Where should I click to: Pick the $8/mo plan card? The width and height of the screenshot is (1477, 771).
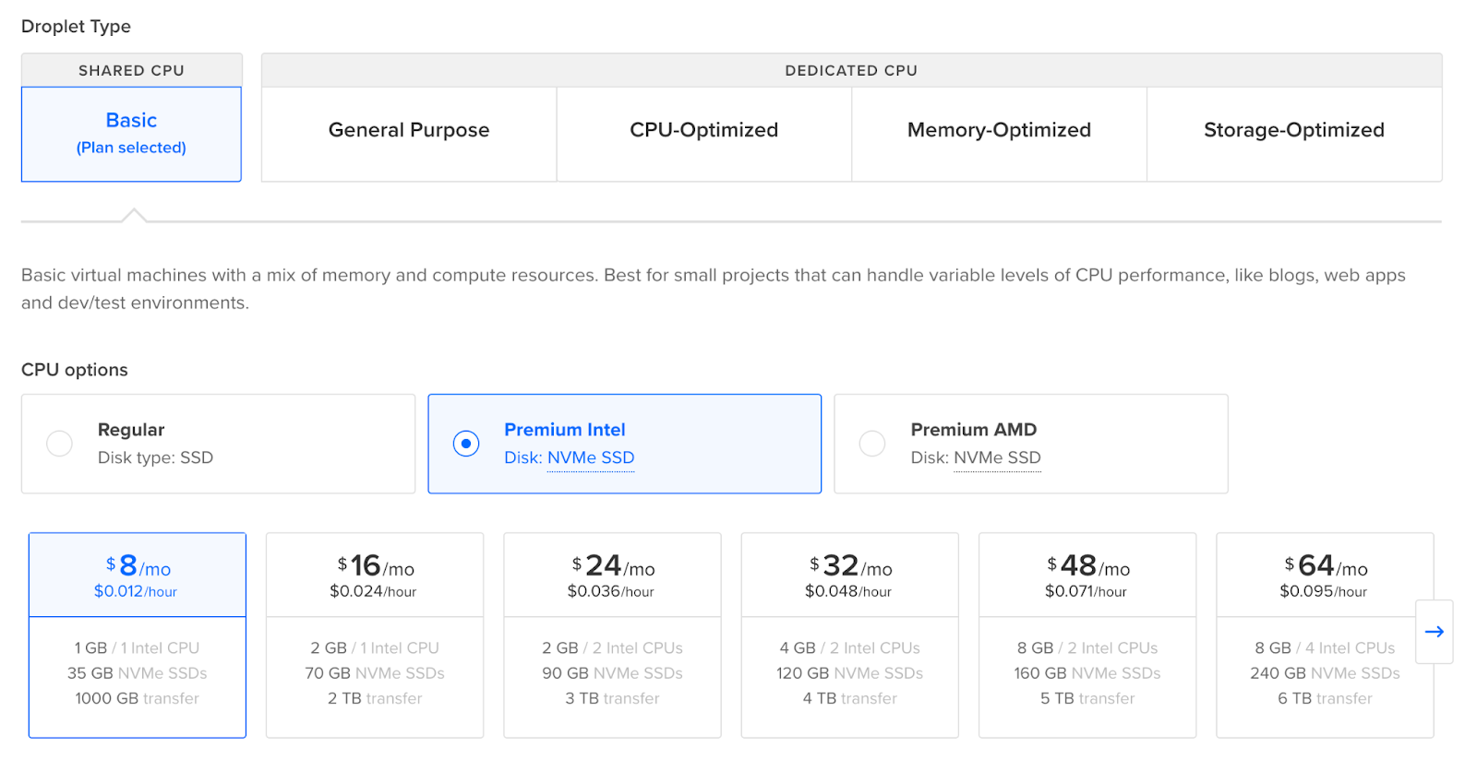138,635
